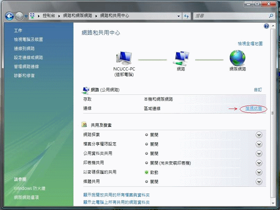Click the refresh button beside address bar
Image resolution: width=280 pixels, height=210 pixels.
[186, 16]
